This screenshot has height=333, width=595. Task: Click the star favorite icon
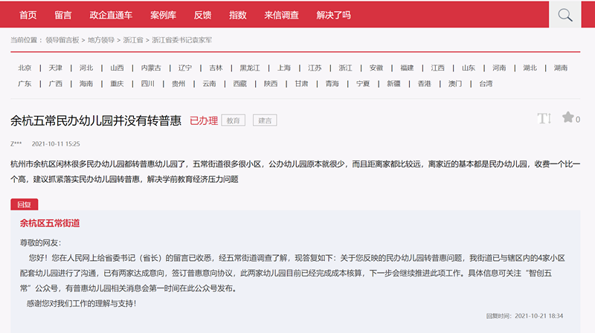567,117
